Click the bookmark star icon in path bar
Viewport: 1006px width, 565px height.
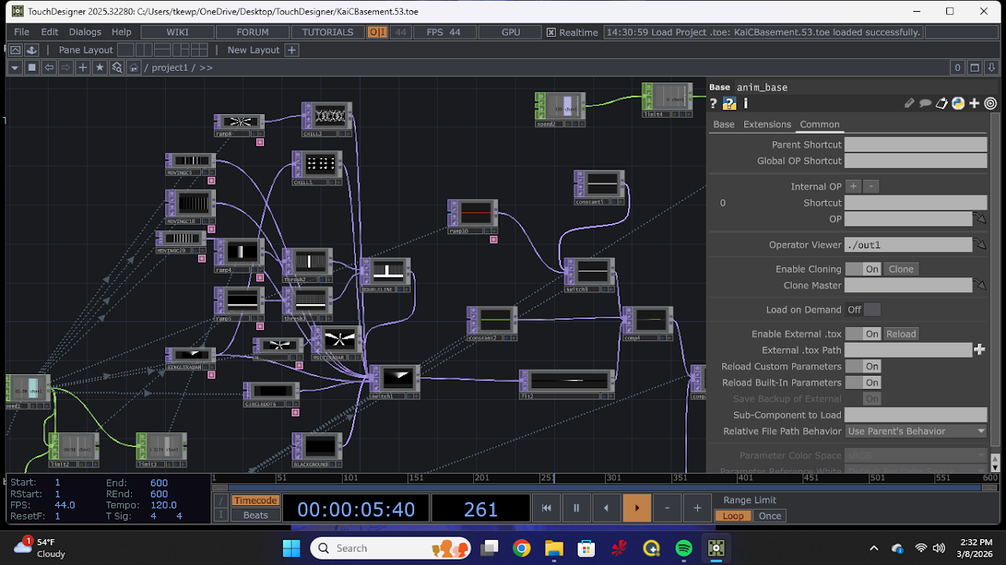pyautogui.click(x=100, y=68)
